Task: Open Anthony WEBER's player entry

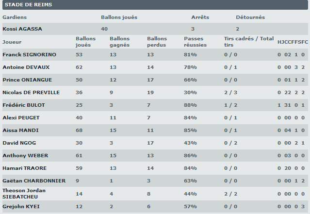Action: [25, 156]
